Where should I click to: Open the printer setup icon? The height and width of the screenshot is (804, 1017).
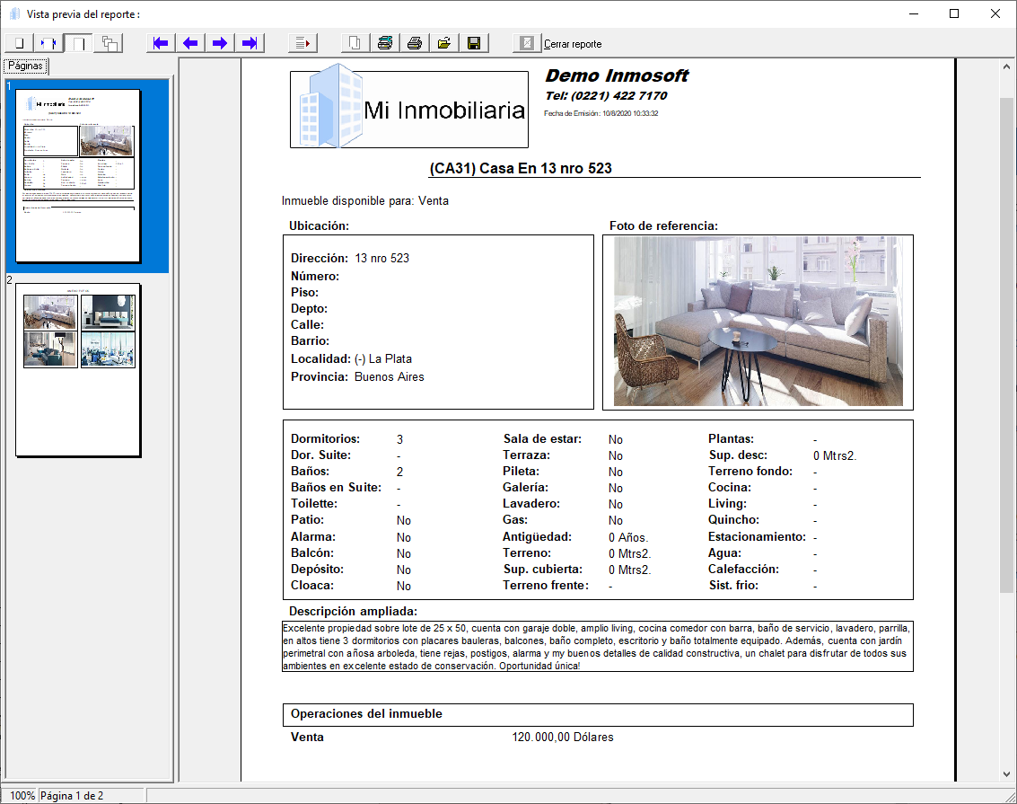(385, 42)
